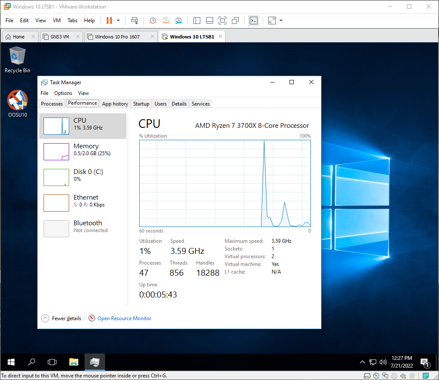439x380 pixels.
Task: Select the OOSU10 desktop shortcut
Action: pyautogui.click(x=18, y=104)
